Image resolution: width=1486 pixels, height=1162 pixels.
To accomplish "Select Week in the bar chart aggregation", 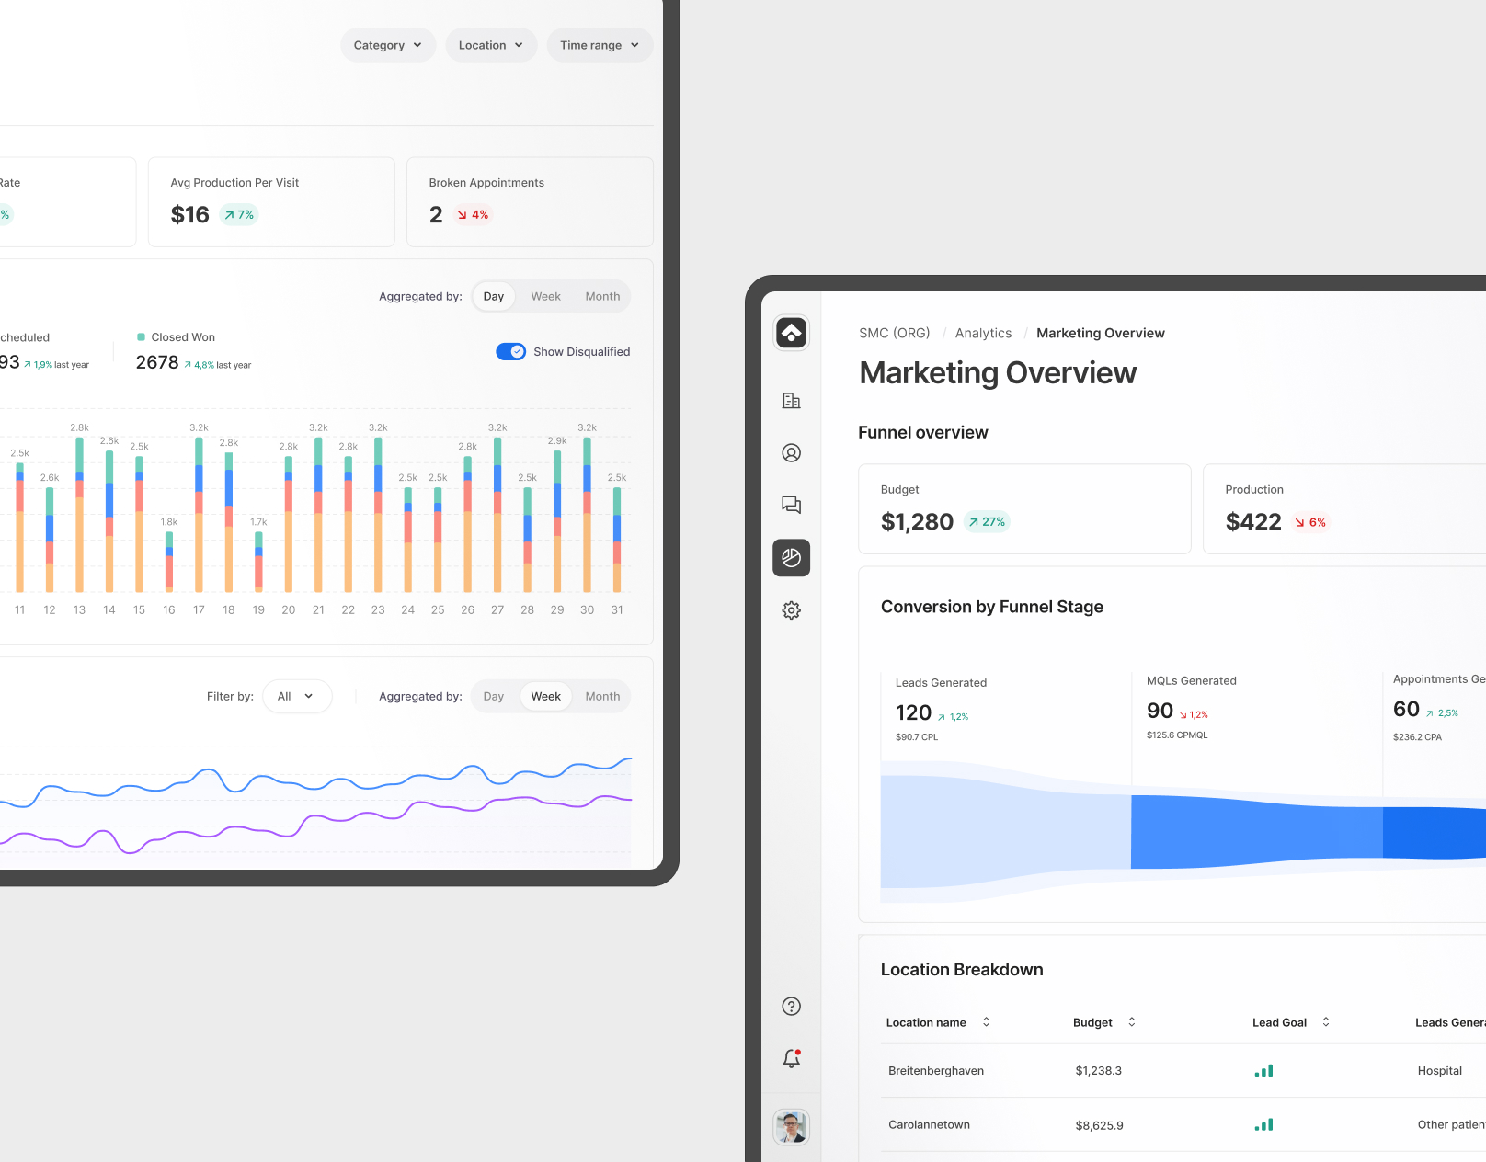I will 545,297.
